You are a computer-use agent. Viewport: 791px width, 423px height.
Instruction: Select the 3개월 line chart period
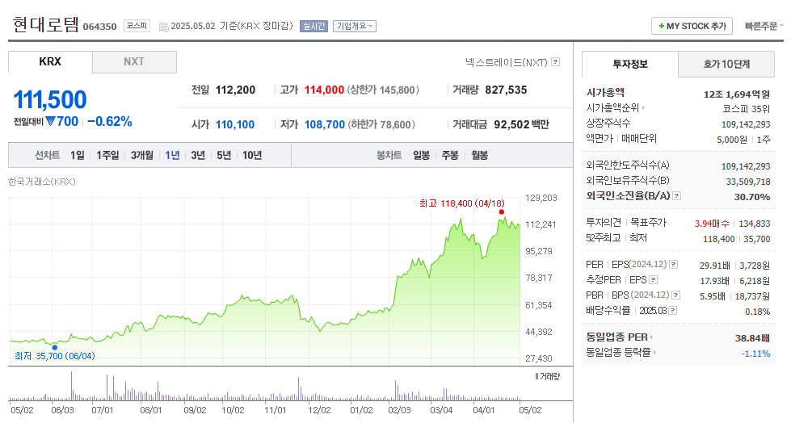(x=141, y=155)
